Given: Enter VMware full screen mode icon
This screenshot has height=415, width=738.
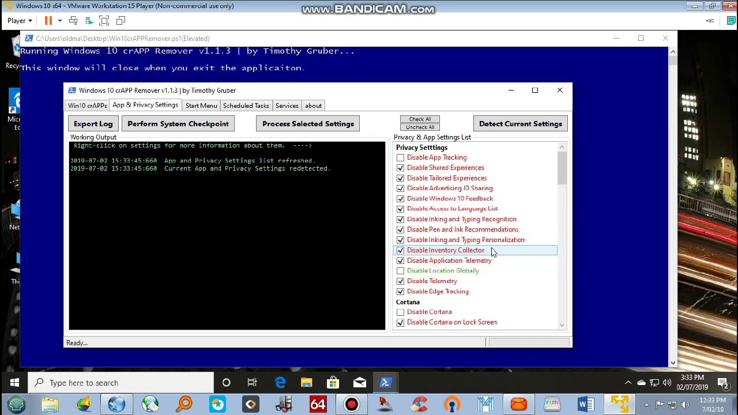Looking at the screenshot, I should click(x=104, y=21).
